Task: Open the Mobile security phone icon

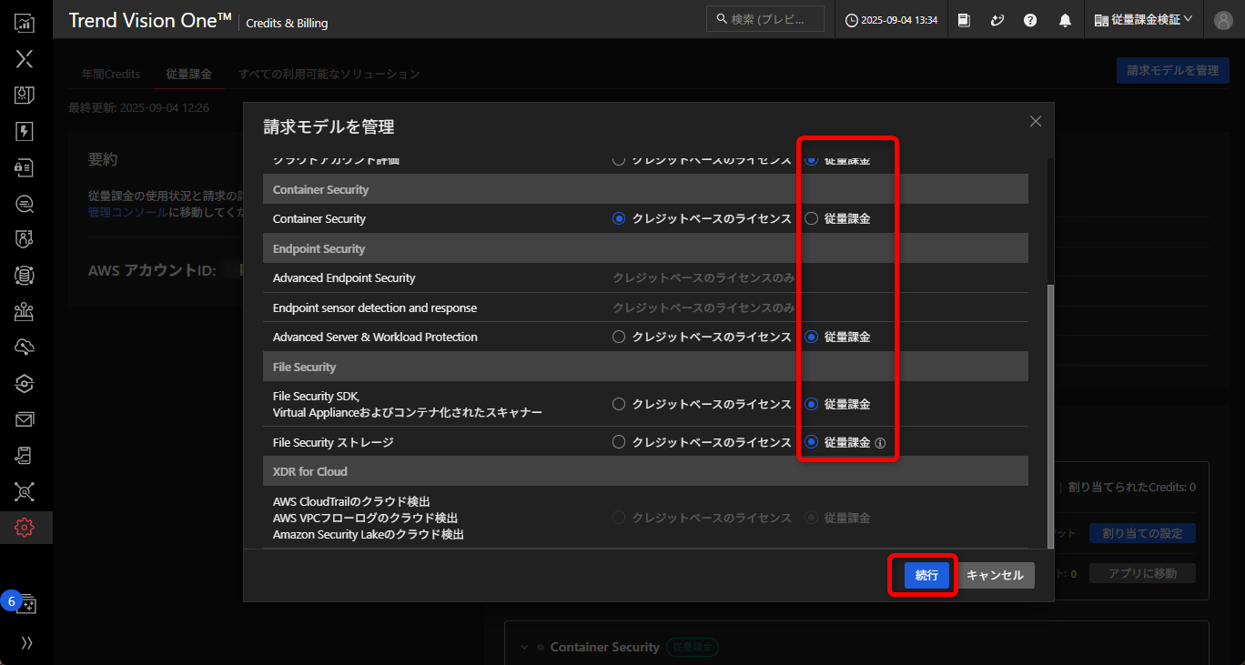Action: tap(25, 455)
